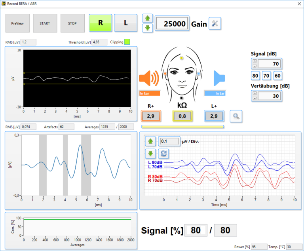Set signal level preset to 80
304x251 pixels.
(255, 76)
